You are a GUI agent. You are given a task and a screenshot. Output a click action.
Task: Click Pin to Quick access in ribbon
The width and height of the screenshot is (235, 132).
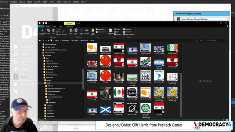pyautogui.click(x=42, y=32)
